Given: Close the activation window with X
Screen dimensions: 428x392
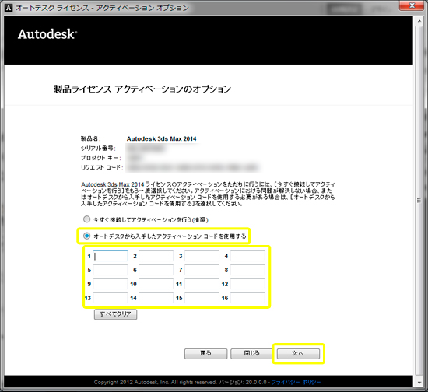Looking at the screenshot, I should coord(412,5).
